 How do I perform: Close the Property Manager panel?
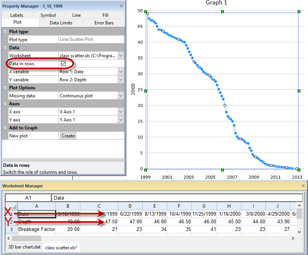pos(121,6)
